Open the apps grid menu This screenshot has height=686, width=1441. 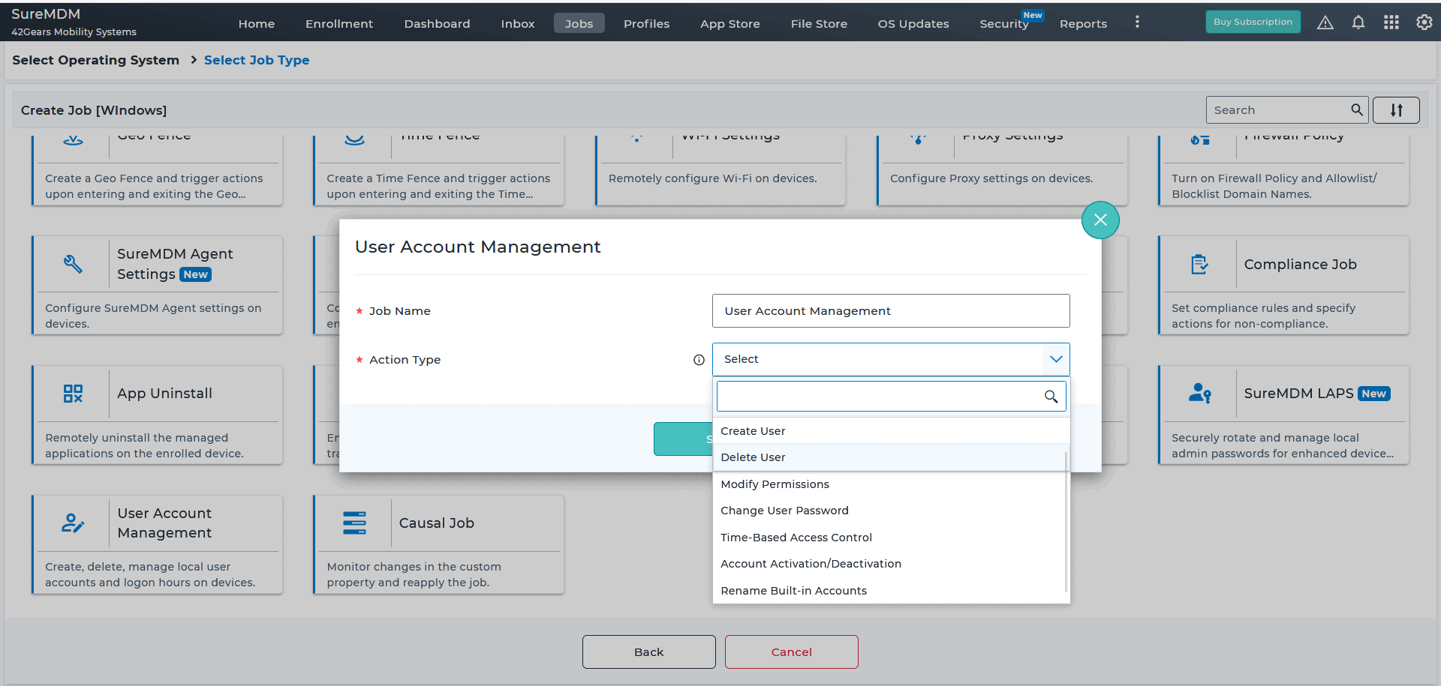[1391, 22]
